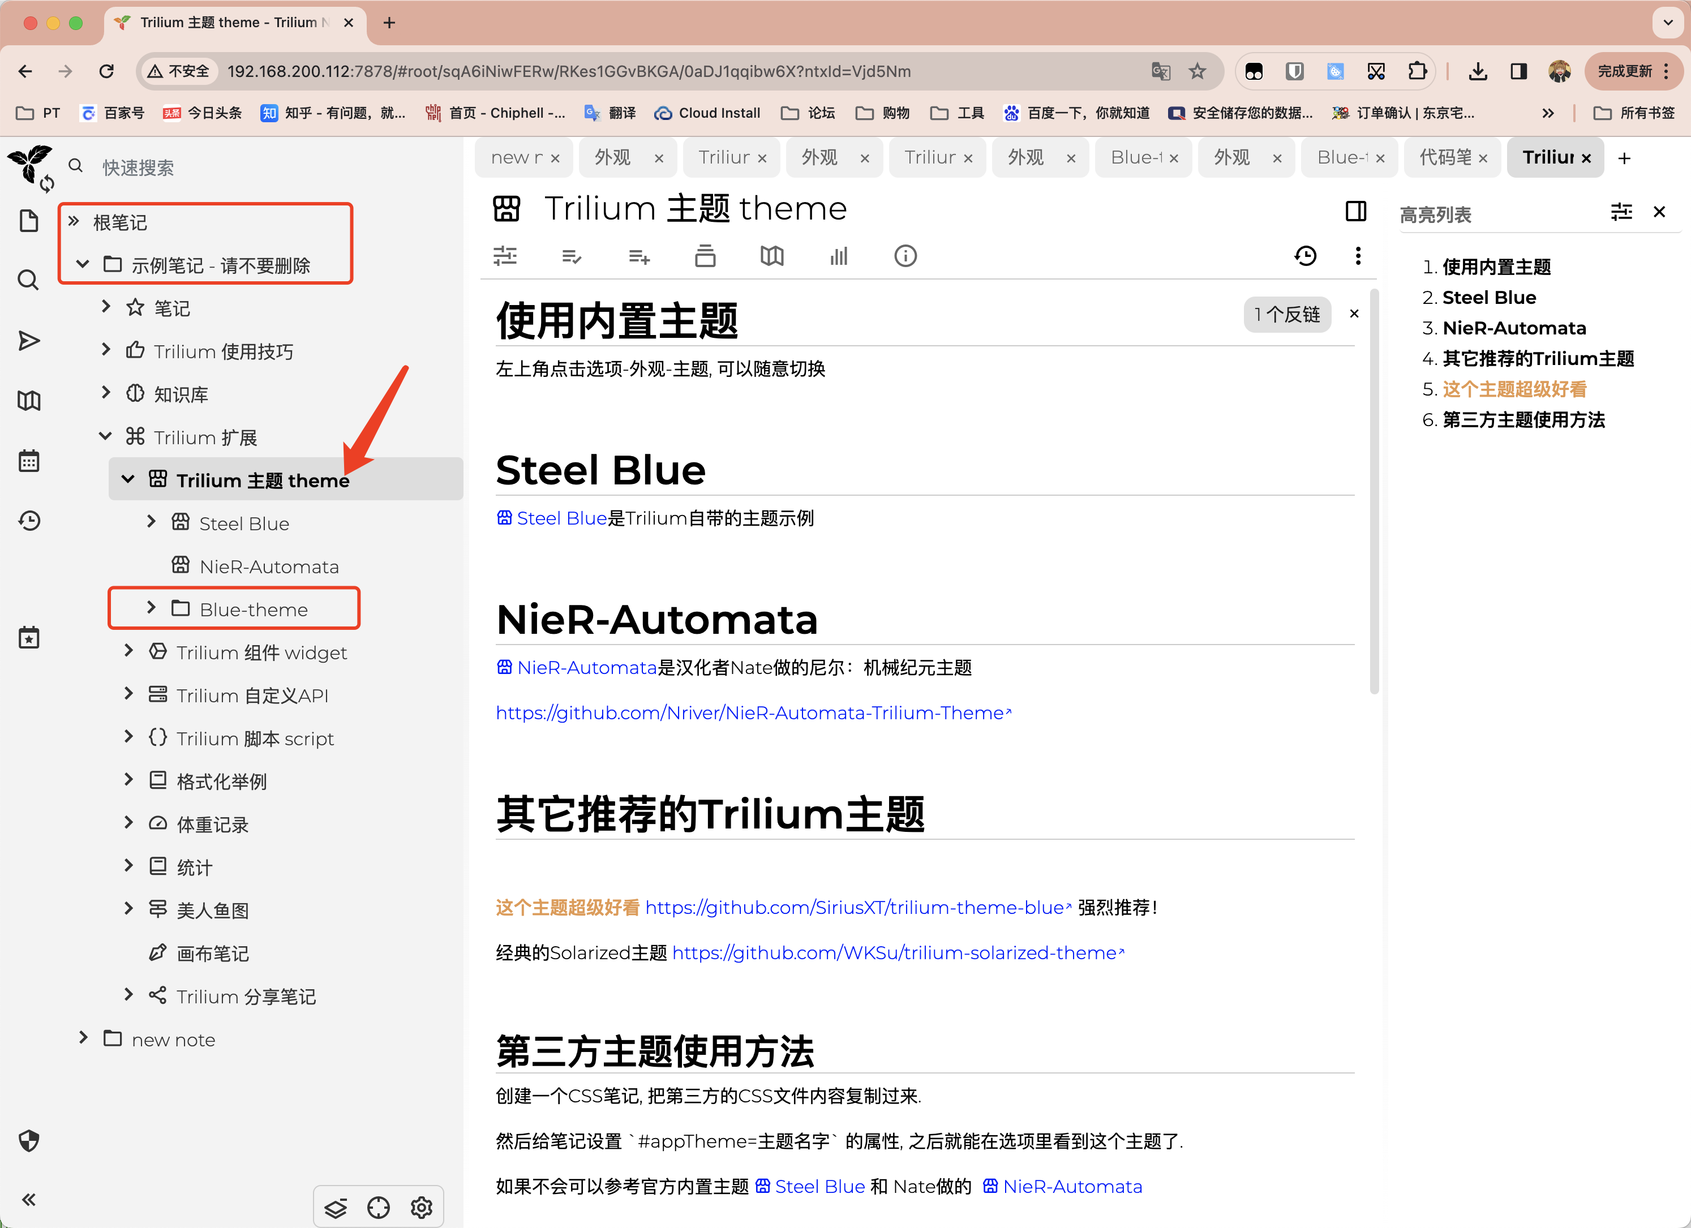Reload the browser page
The image size is (1691, 1228).
click(x=106, y=71)
